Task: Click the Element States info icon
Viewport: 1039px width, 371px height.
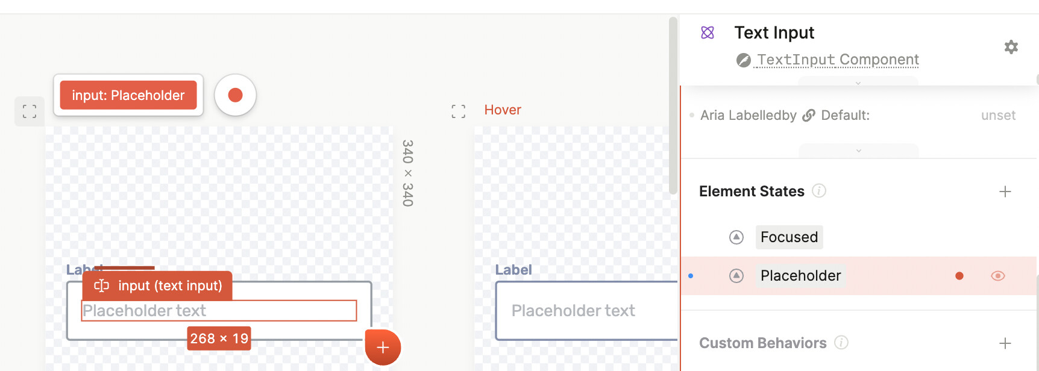Action: click(x=818, y=191)
